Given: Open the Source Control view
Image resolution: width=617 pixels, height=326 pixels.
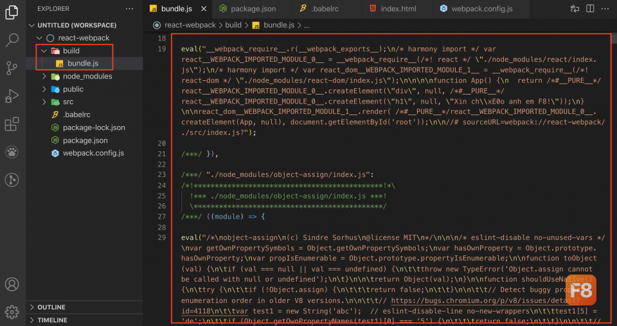Looking at the screenshot, I should tap(12, 68).
